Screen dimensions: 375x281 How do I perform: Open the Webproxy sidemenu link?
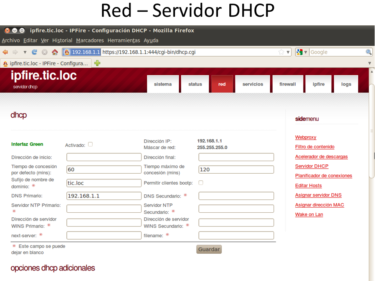[305, 137]
